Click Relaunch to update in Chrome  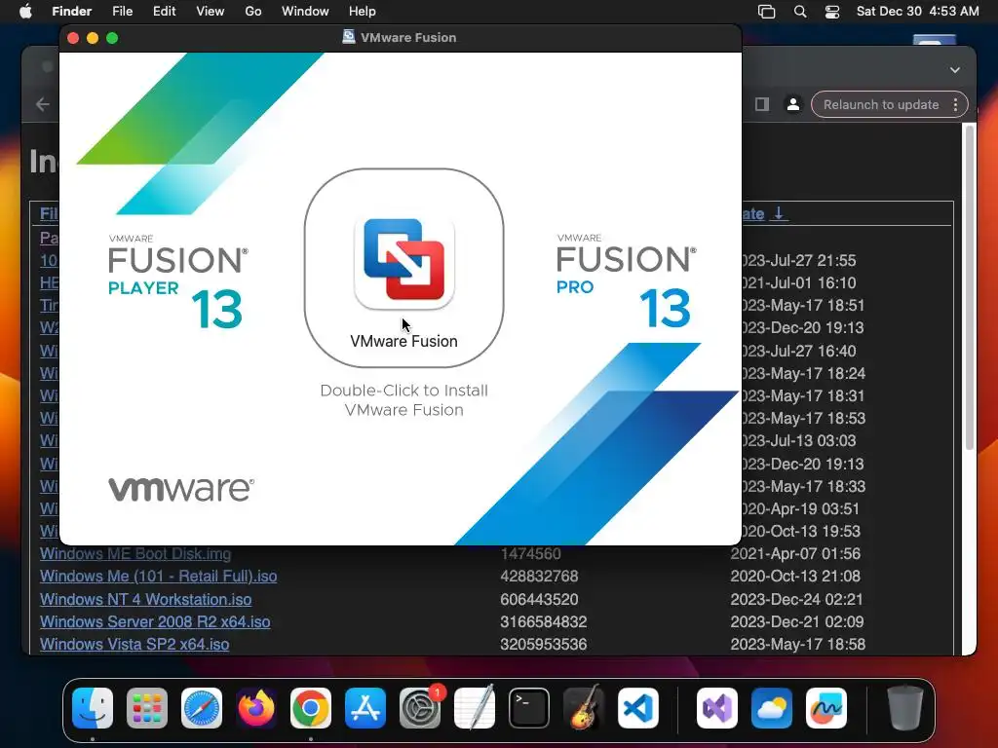click(881, 104)
